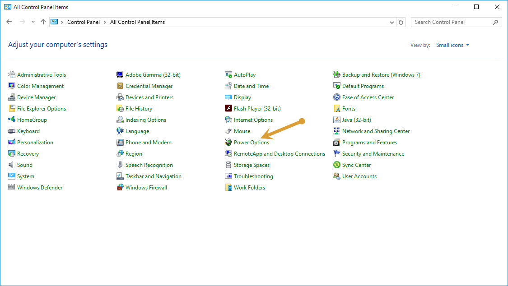Screen dimensions: 508x286
Task: Click the Sync Center icon
Action: (x=336, y=165)
